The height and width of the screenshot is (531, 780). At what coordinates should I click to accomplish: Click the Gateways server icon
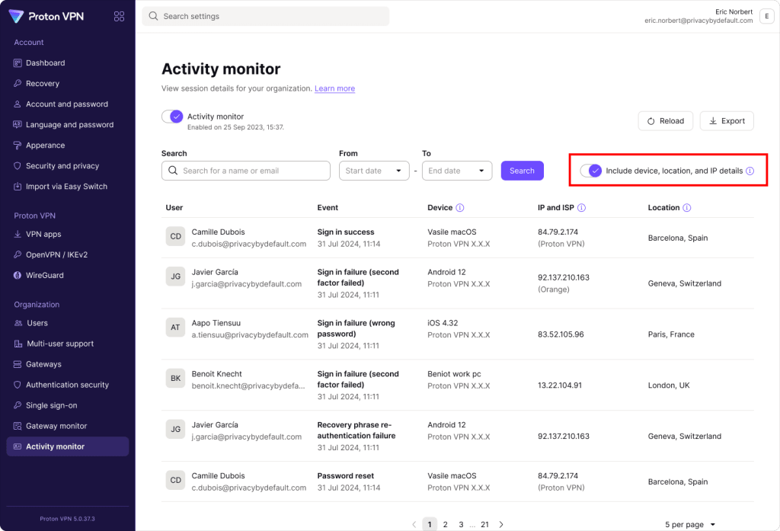(x=18, y=364)
